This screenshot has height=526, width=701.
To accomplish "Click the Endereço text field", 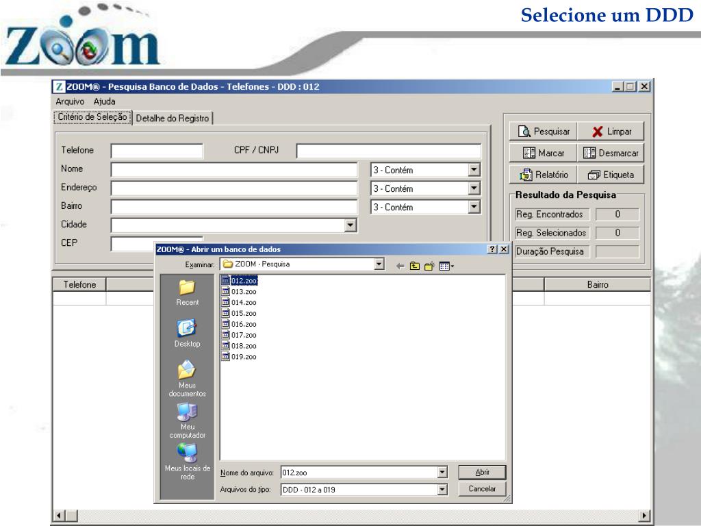I will click(234, 188).
